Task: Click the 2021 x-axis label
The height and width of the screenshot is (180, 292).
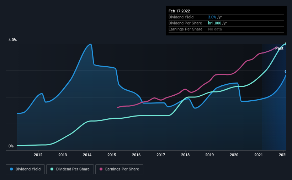Action: pos(259,155)
